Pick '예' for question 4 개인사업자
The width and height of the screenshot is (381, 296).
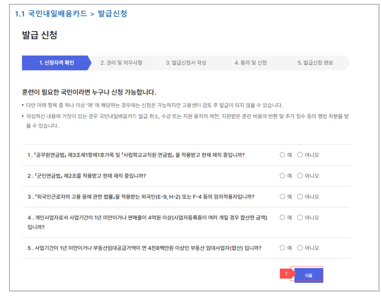(x=282, y=217)
